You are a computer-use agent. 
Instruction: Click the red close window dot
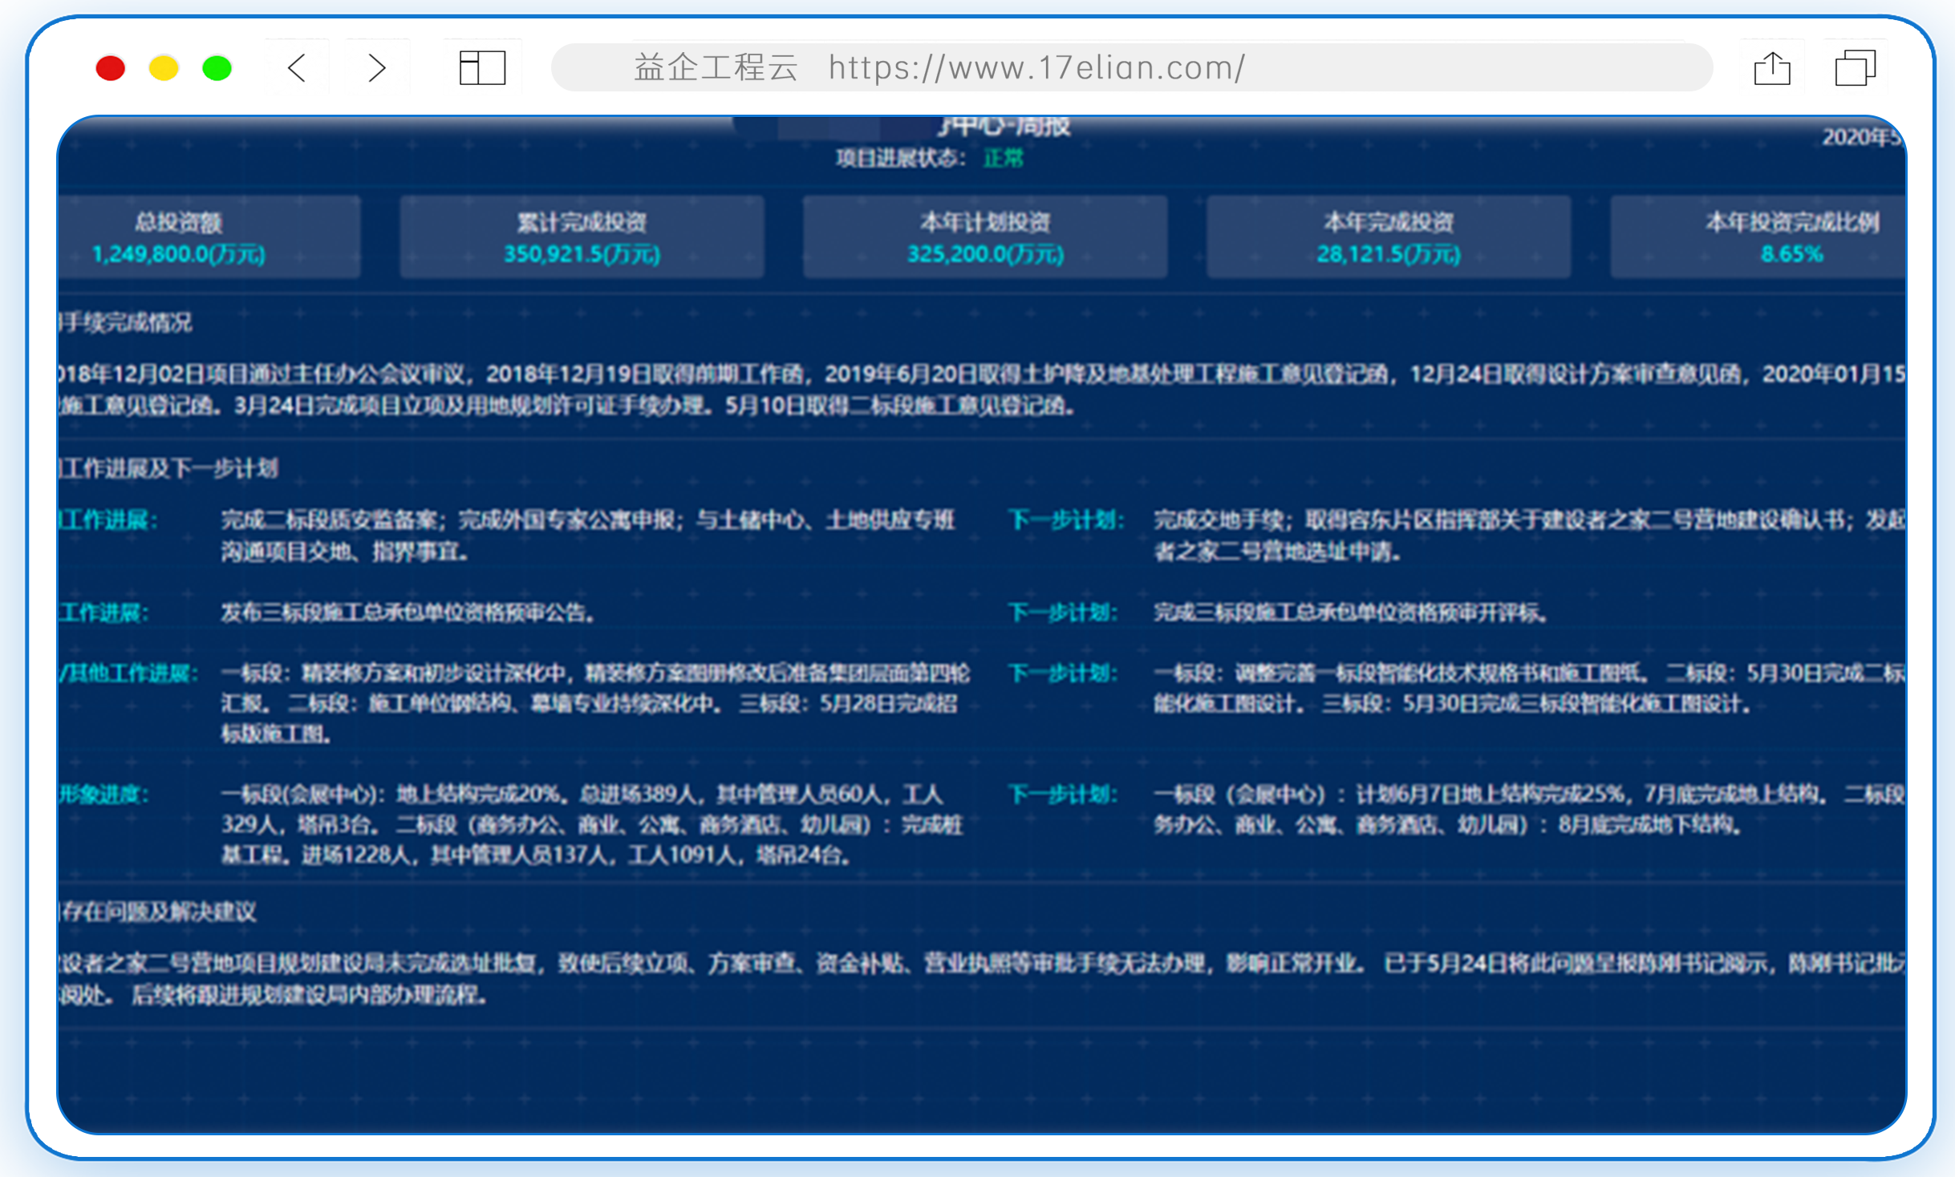pos(111,68)
